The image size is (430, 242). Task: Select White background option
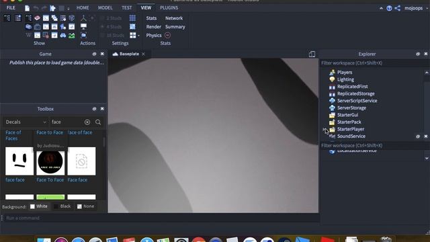point(39,206)
